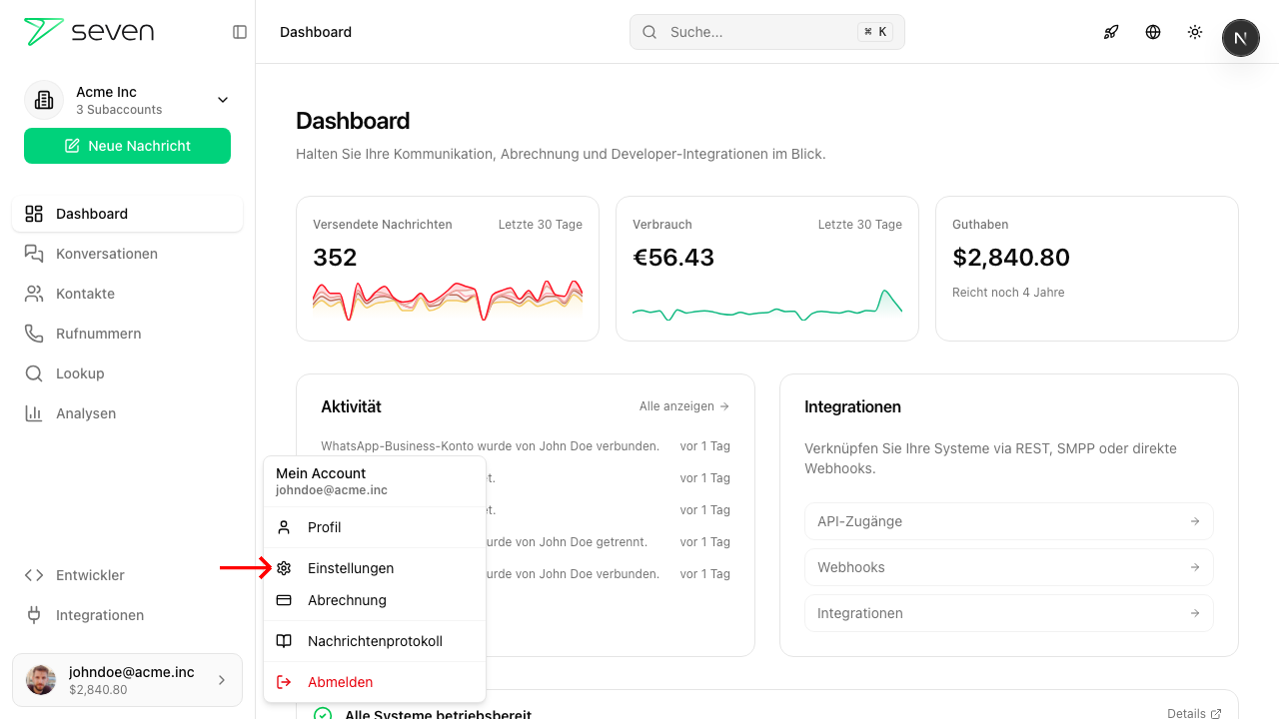The image size is (1279, 719).
Task: Click the Alle anzeigen link
Action: pos(683,406)
